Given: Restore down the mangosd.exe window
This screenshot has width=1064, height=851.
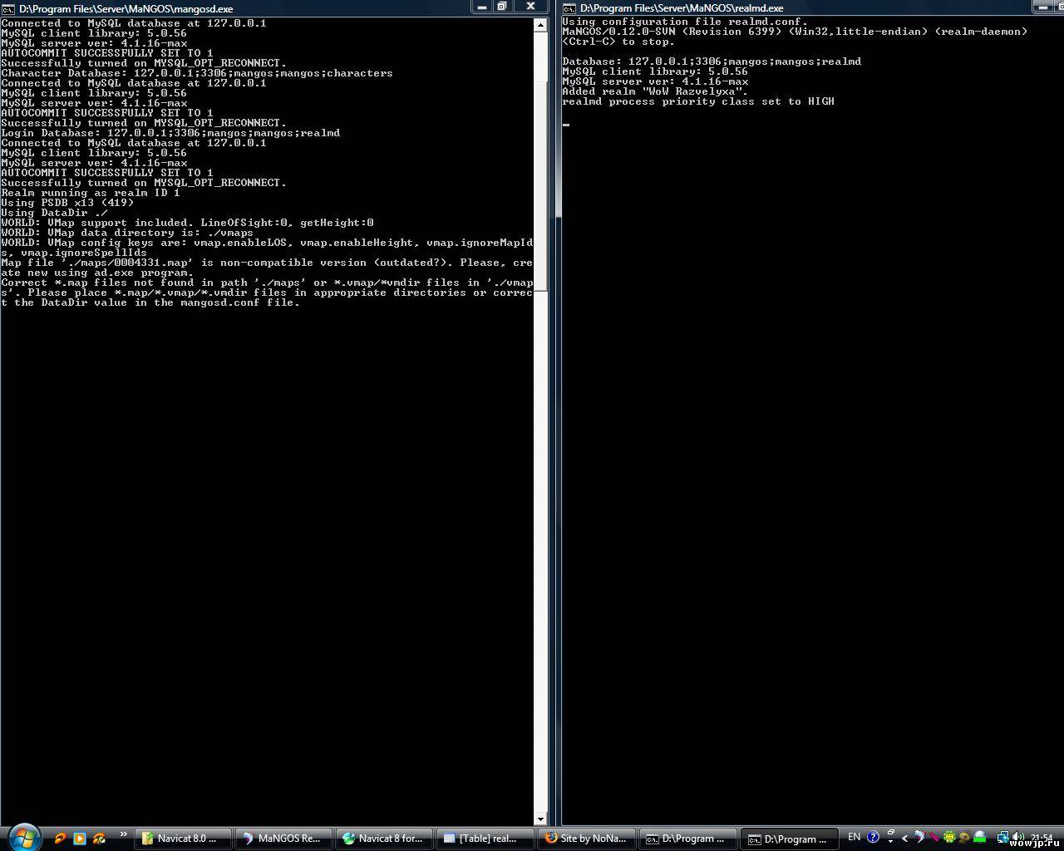Looking at the screenshot, I should [x=502, y=7].
